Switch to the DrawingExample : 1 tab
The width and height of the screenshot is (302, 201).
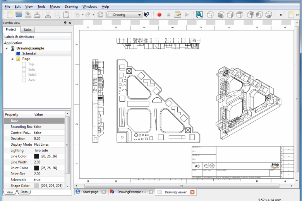(x=131, y=192)
